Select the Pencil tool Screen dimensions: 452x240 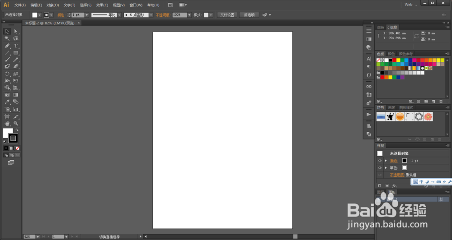click(16, 60)
